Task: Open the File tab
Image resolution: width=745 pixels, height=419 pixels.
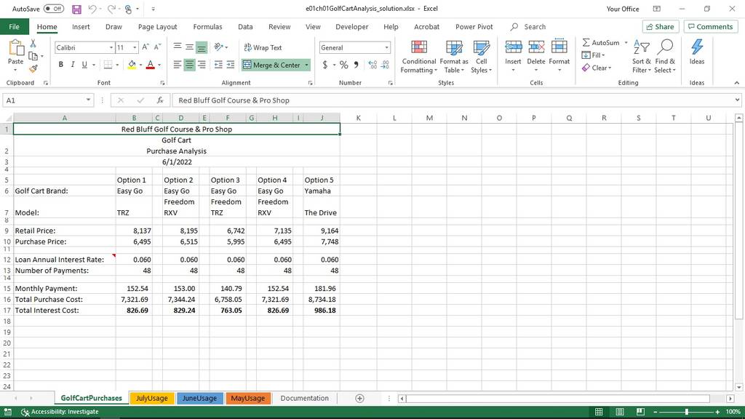Action: pyautogui.click(x=15, y=27)
